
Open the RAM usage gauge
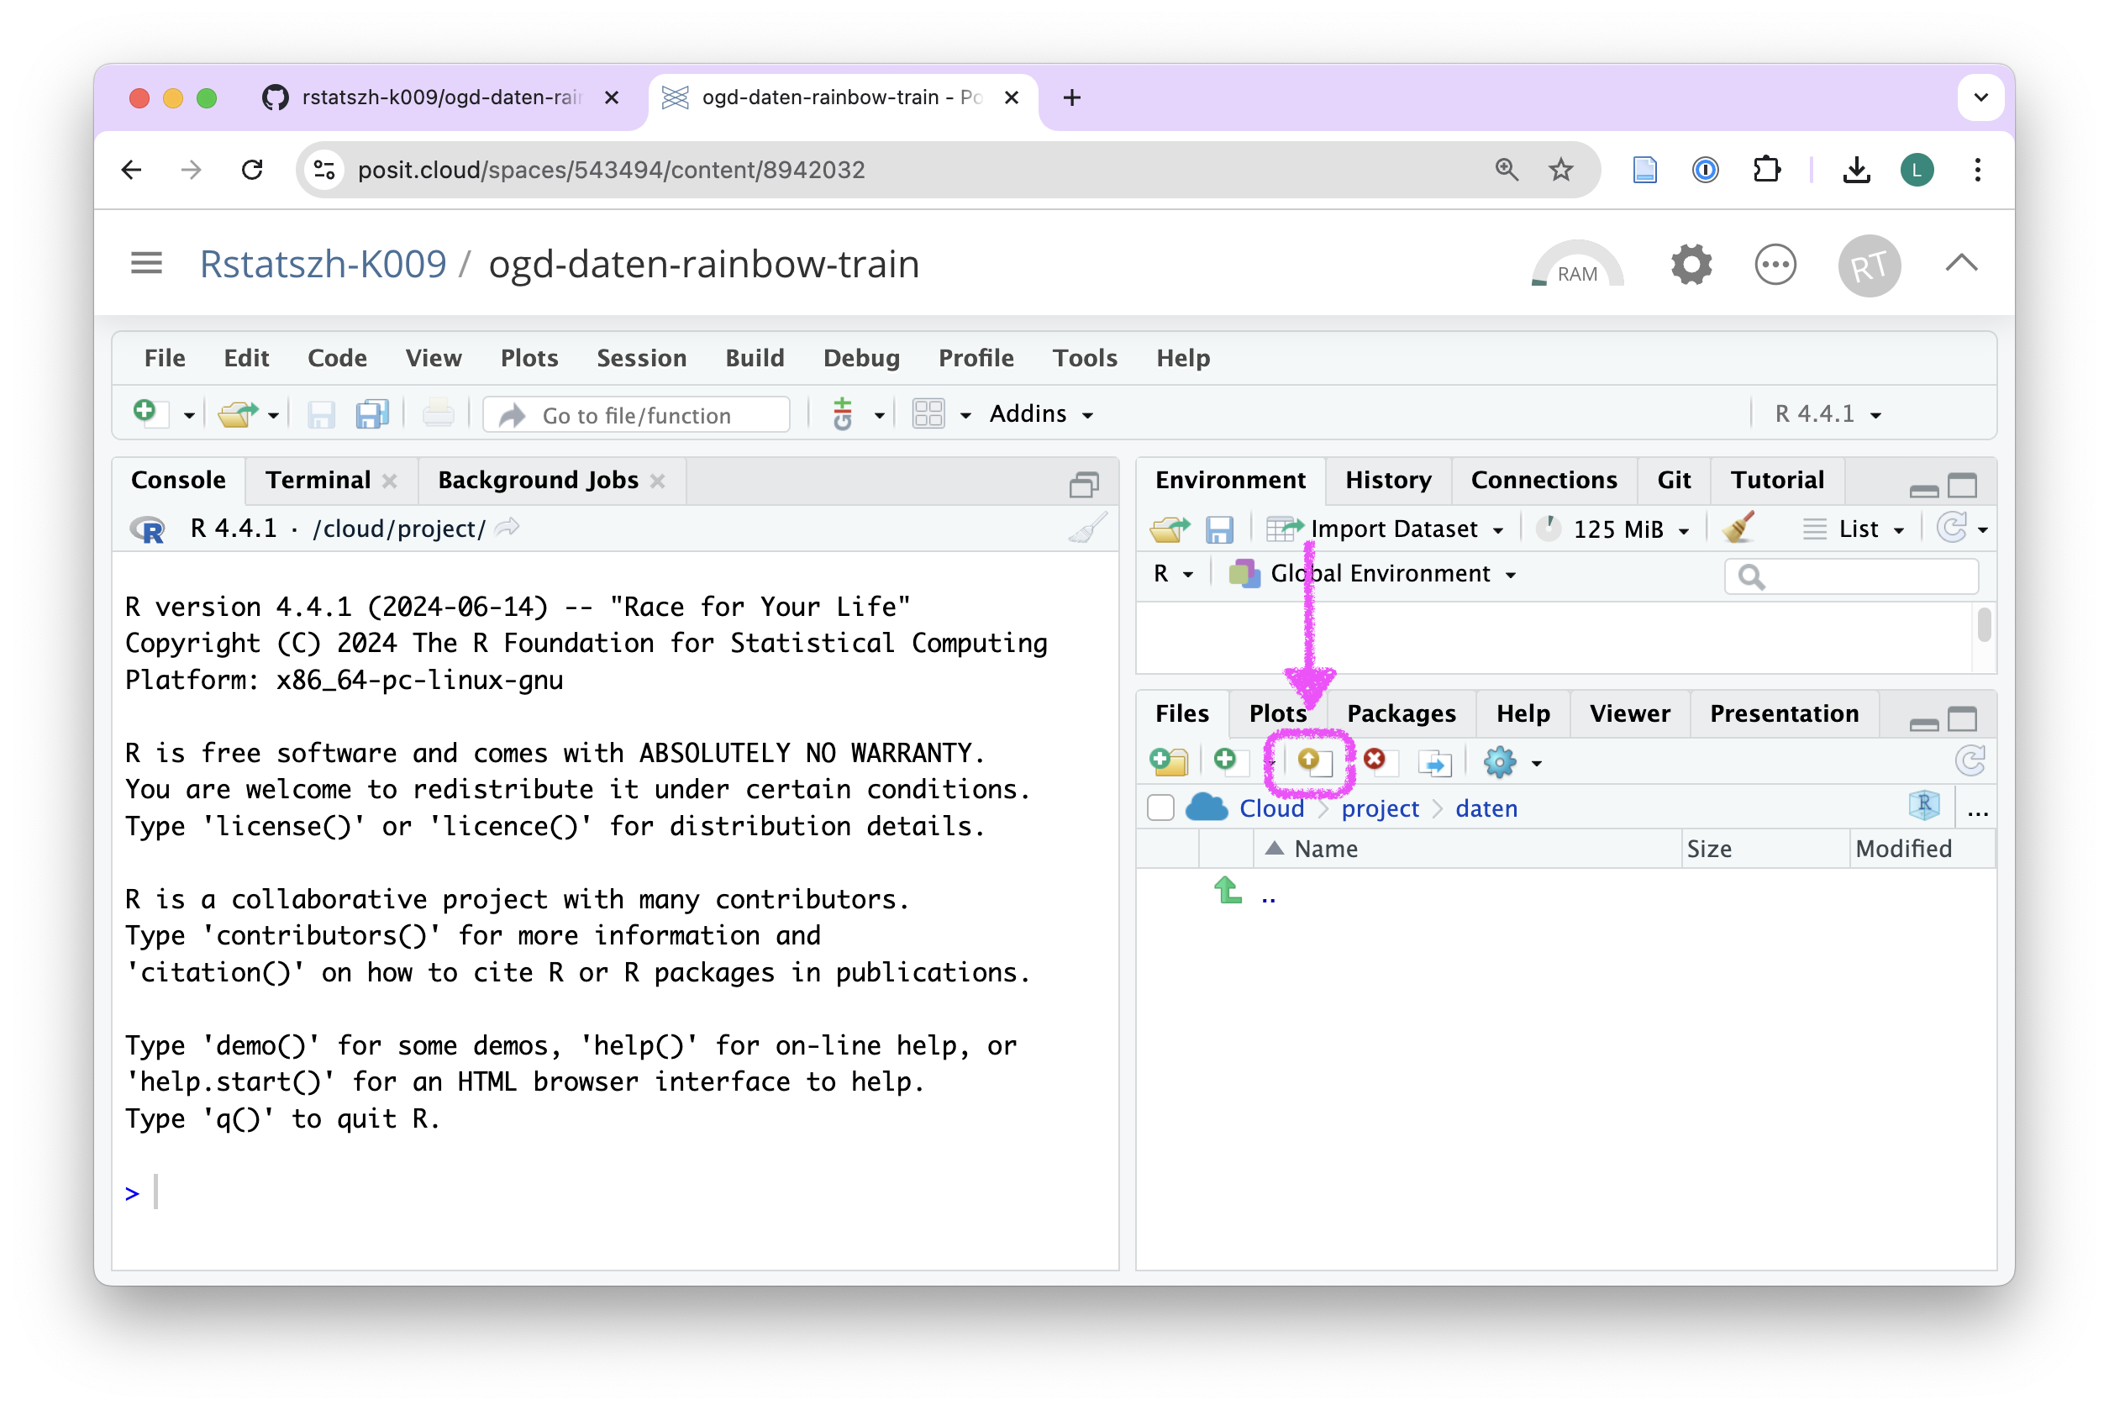tap(1578, 265)
